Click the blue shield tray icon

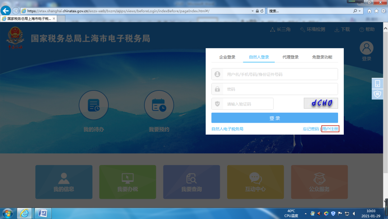[333, 214]
